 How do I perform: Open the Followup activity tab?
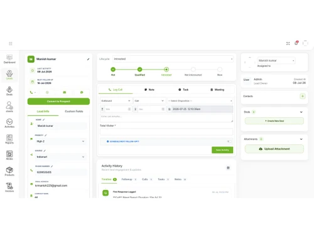(129, 179)
